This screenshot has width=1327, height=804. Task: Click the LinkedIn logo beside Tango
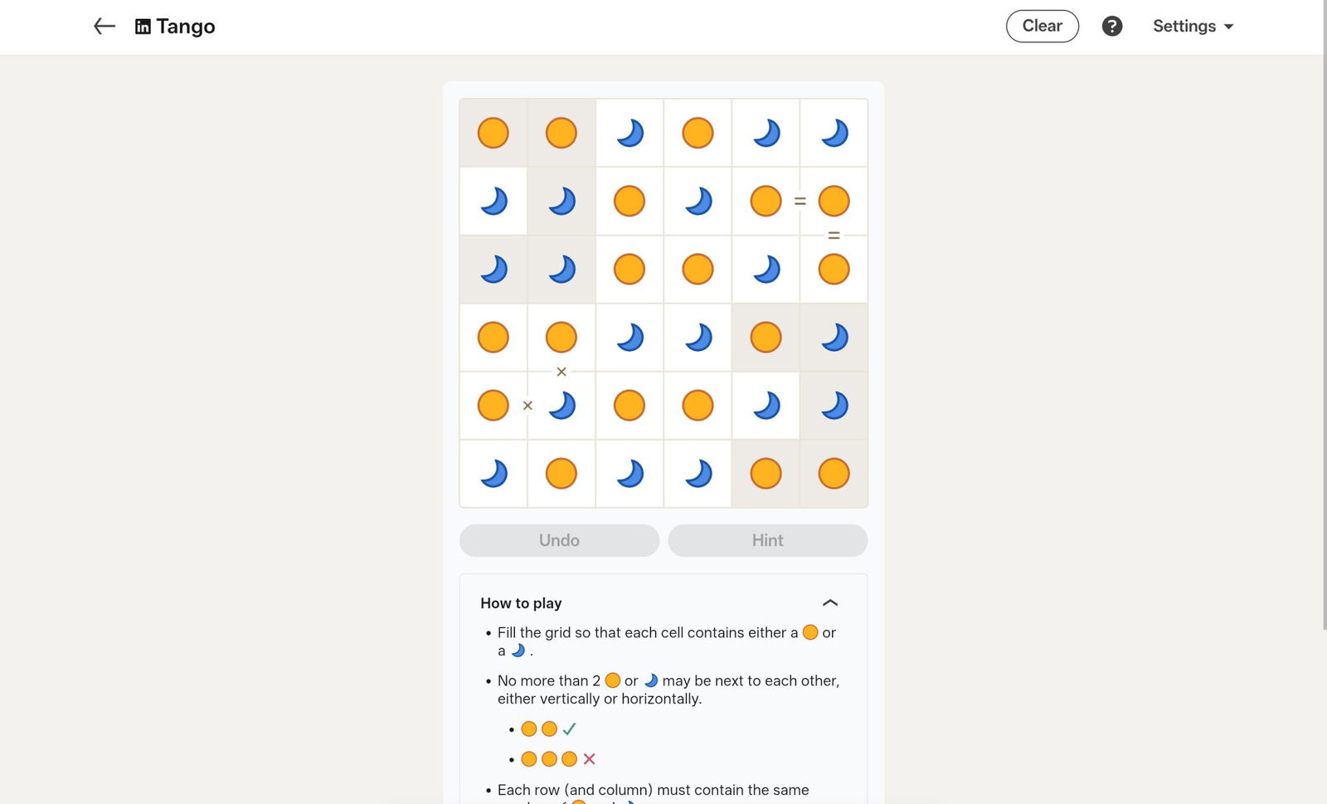pos(143,27)
